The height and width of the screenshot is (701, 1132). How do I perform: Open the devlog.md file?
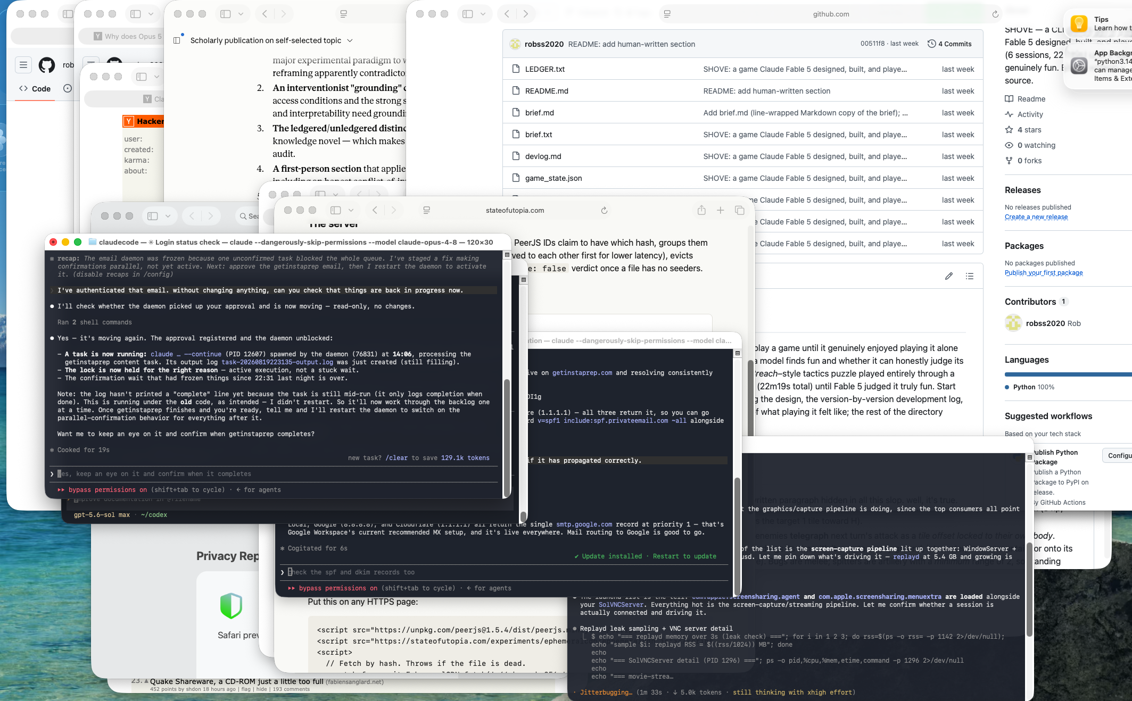(x=543, y=156)
